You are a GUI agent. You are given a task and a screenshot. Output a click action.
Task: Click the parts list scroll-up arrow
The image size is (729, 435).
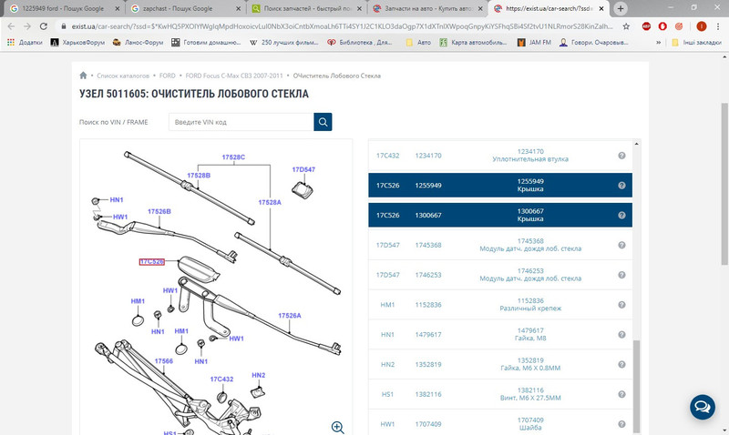click(636, 144)
